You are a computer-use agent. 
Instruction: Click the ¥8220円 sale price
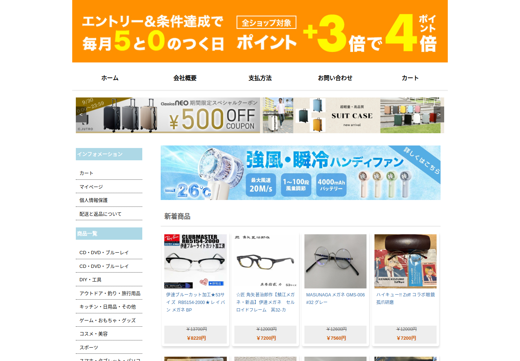pos(196,338)
